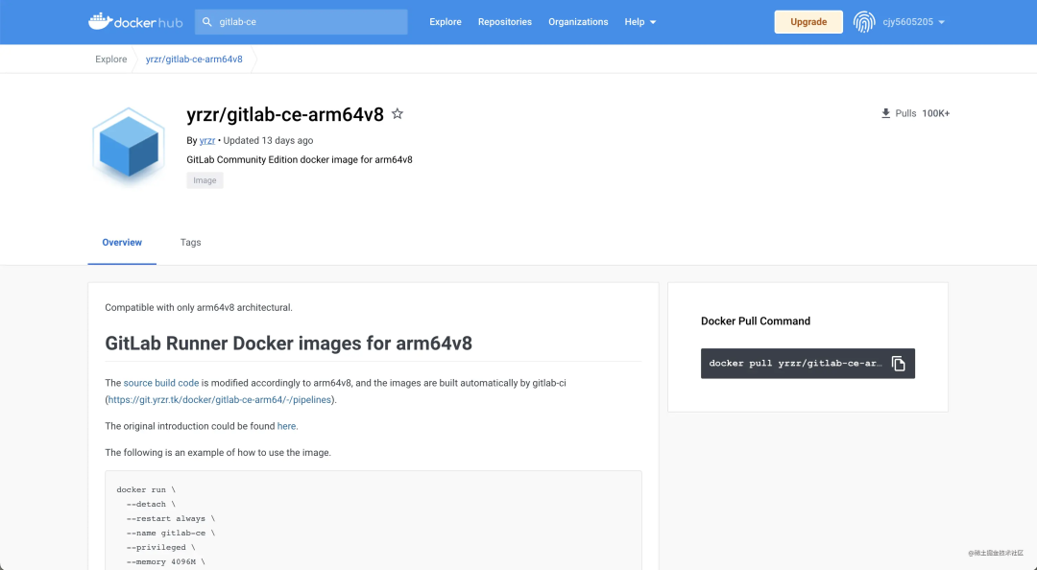This screenshot has height=570, width=1037.
Task: Click the 'Updated 13 days ago' text
Action: (x=268, y=140)
